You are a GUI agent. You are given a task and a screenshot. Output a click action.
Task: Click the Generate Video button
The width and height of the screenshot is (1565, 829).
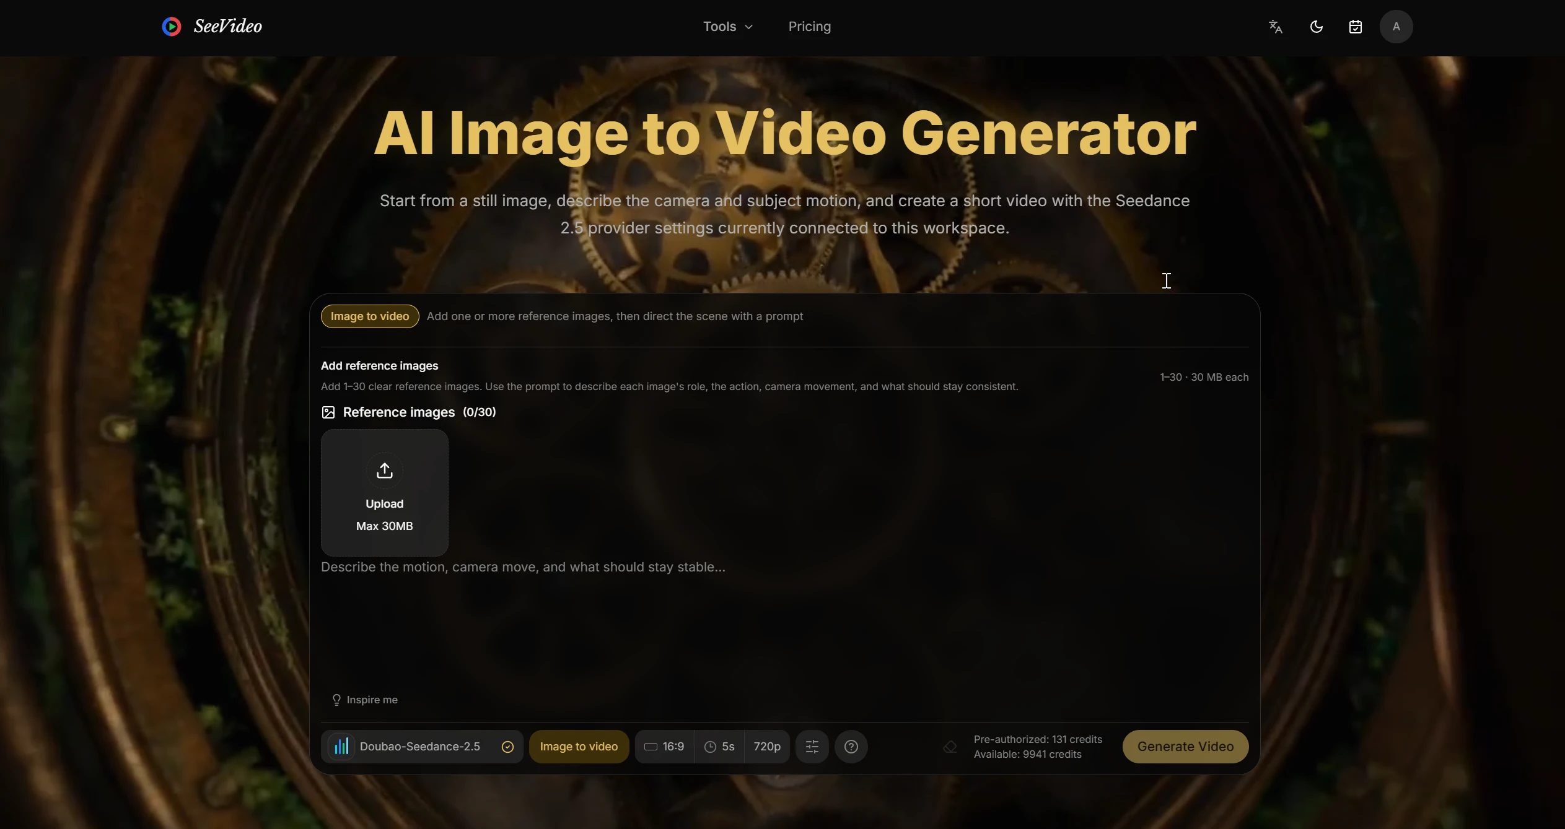coord(1185,747)
